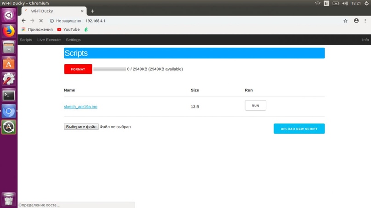Open the sketch_apr19a.ino script link
Image resolution: width=371 pixels, height=208 pixels.
click(x=80, y=107)
